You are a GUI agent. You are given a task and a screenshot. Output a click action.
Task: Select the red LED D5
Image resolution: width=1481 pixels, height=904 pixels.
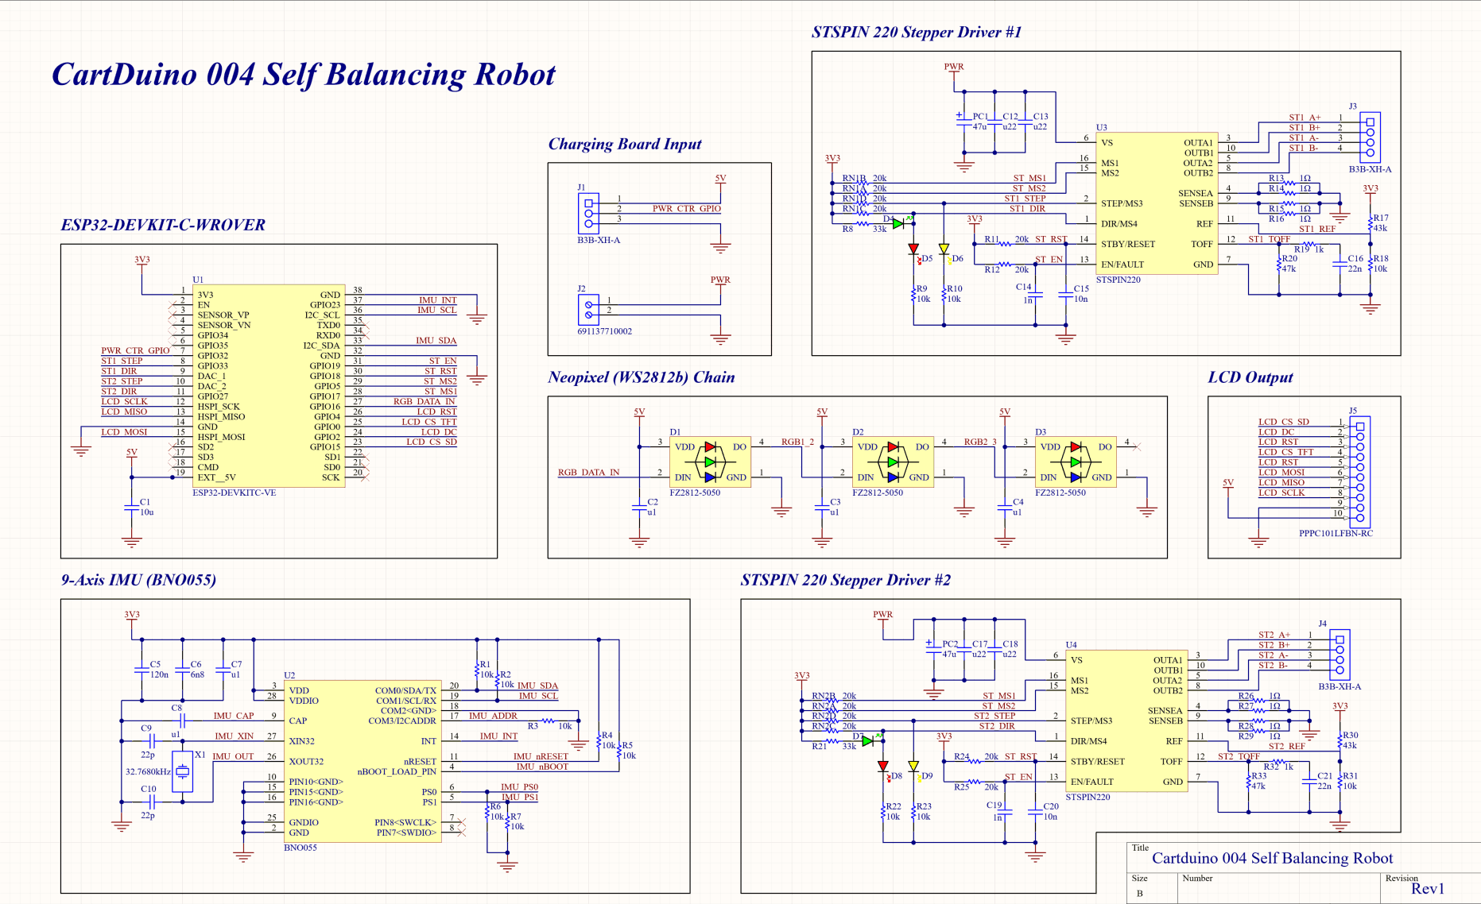tap(914, 249)
